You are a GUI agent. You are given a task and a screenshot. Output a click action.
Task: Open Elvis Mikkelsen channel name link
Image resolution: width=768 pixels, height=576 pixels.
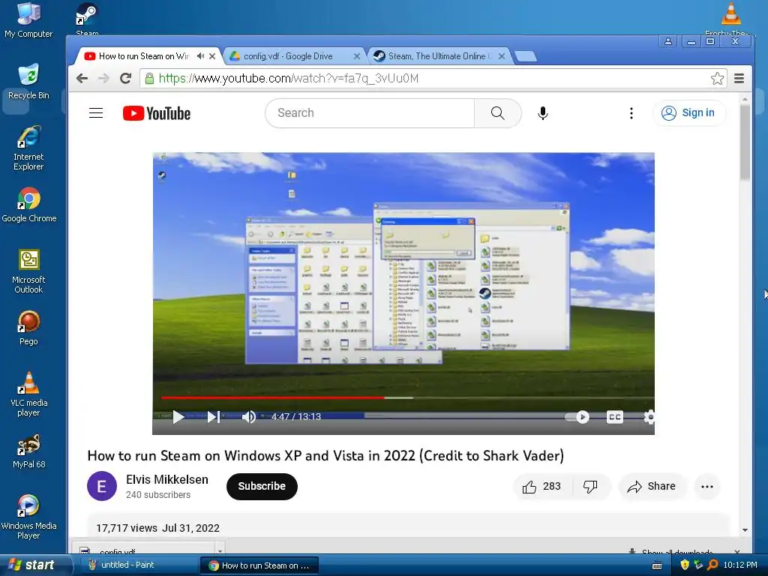167,479
